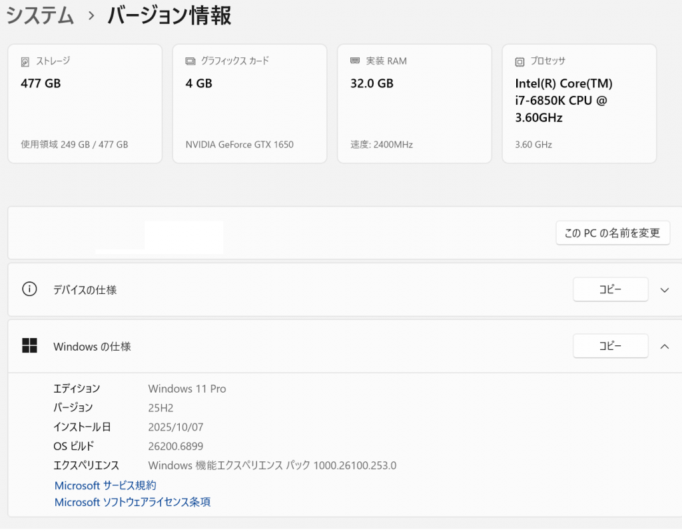Click the OS ビルド value 26200.6899

pos(175,446)
